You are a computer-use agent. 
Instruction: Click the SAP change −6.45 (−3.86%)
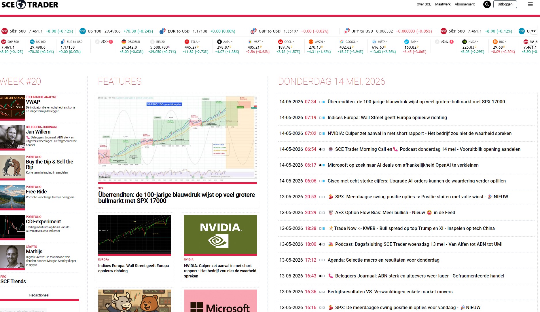(x=414, y=52)
